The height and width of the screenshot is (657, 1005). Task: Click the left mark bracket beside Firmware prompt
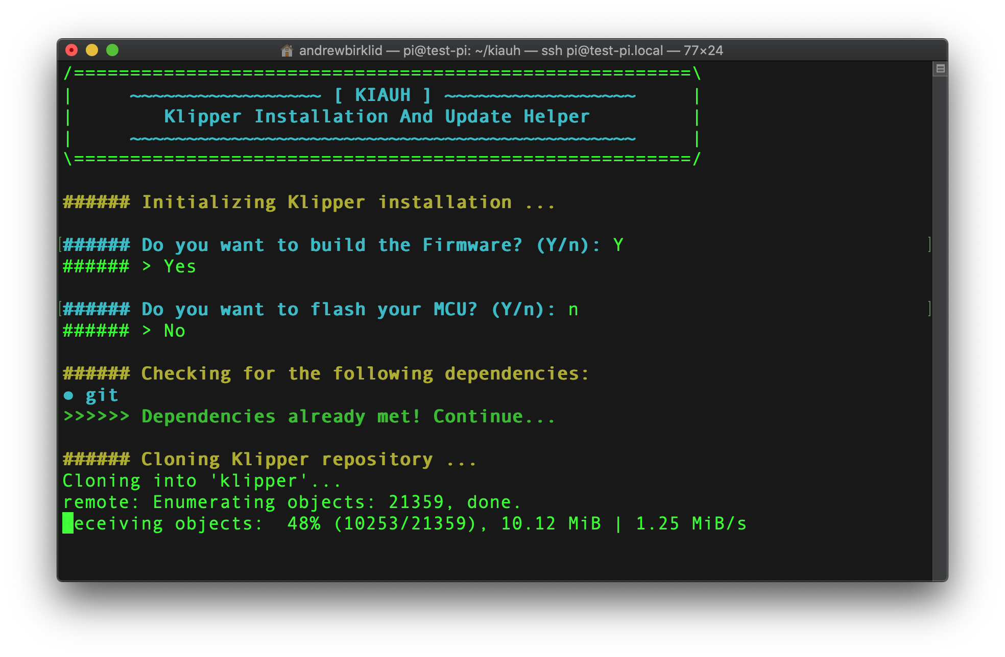point(60,245)
